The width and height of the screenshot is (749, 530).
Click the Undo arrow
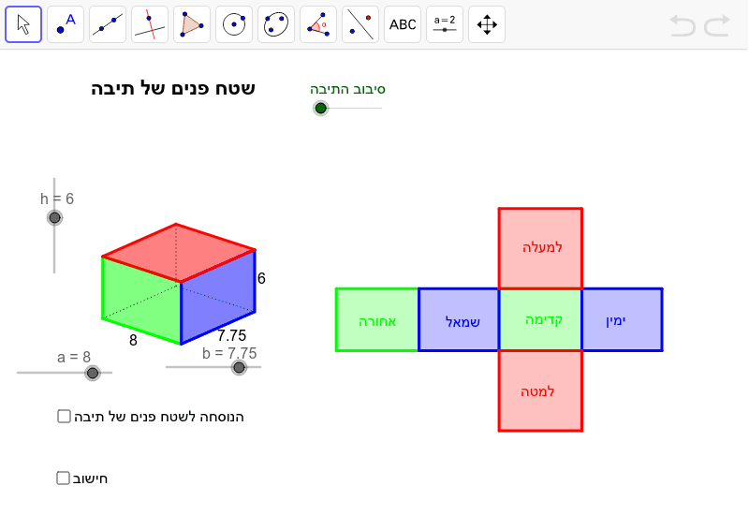[x=683, y=25]
